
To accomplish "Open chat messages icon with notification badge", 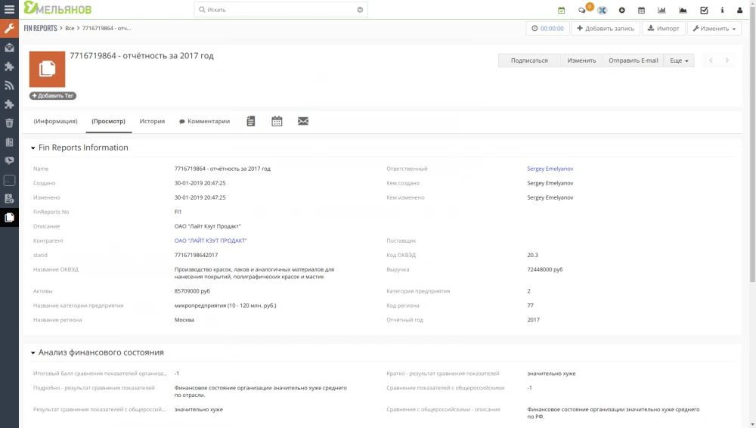I will [582, 10].
